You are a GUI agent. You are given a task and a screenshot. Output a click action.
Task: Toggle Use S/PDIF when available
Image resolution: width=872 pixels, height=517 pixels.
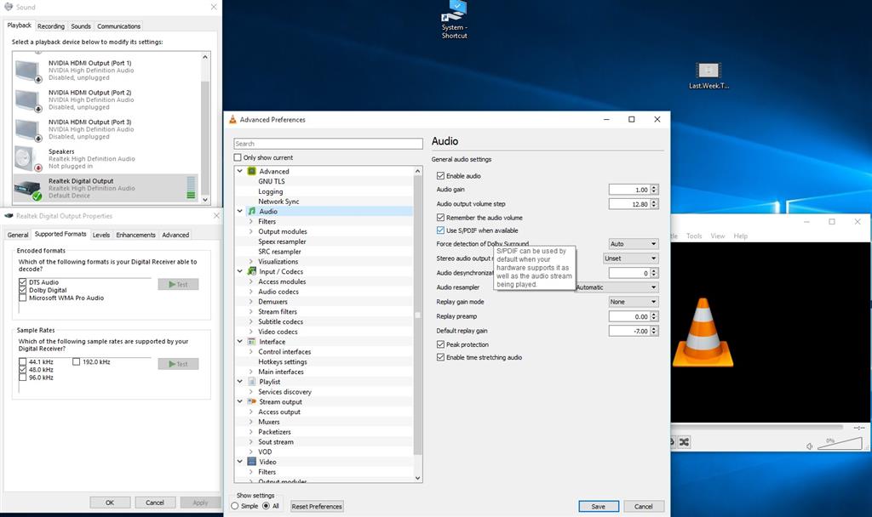pyautogui.click(x=440, y=230)
